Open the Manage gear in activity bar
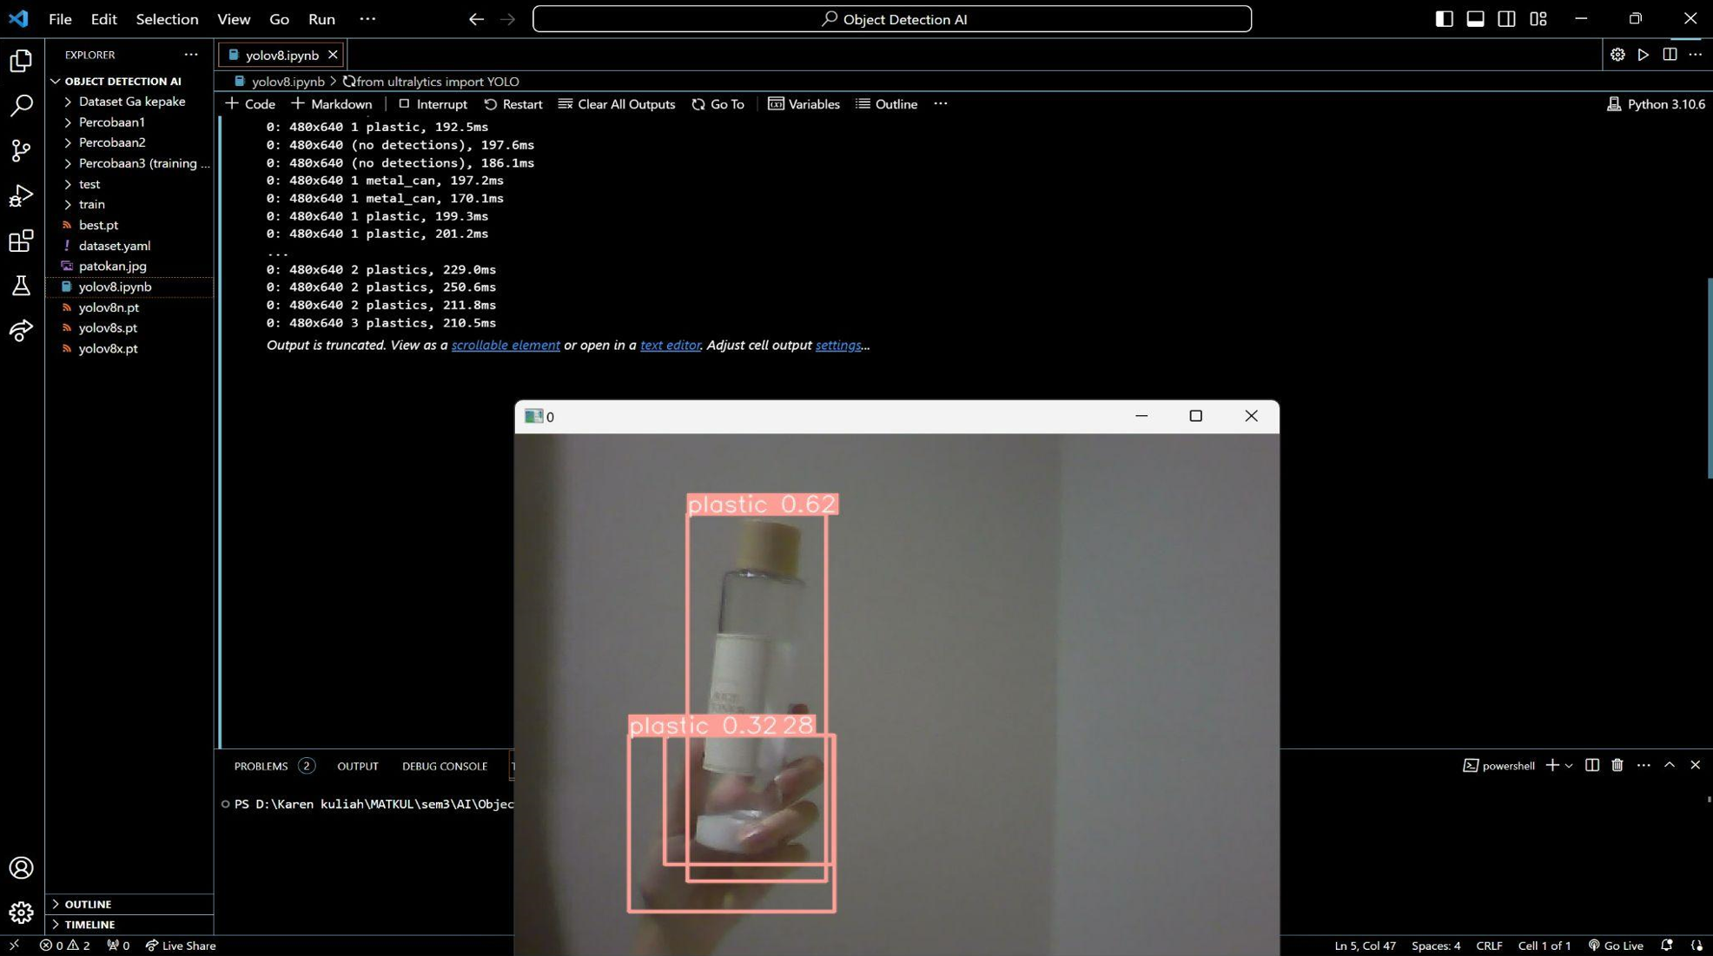 coord(21,912)
